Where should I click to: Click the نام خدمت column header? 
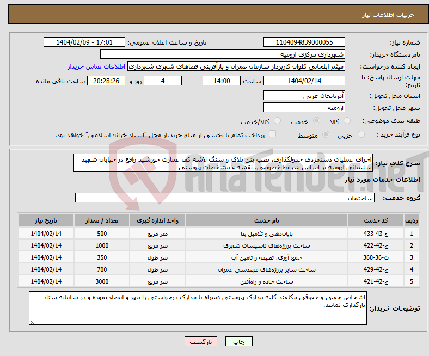[266, 220]
